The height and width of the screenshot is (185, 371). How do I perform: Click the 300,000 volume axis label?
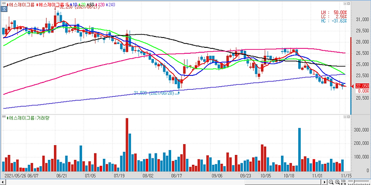point(361,130)
